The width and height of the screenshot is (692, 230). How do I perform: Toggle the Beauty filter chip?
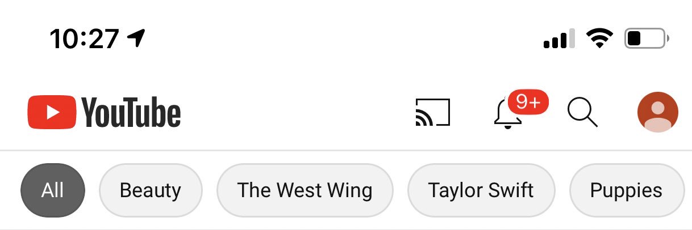[151, 190]
